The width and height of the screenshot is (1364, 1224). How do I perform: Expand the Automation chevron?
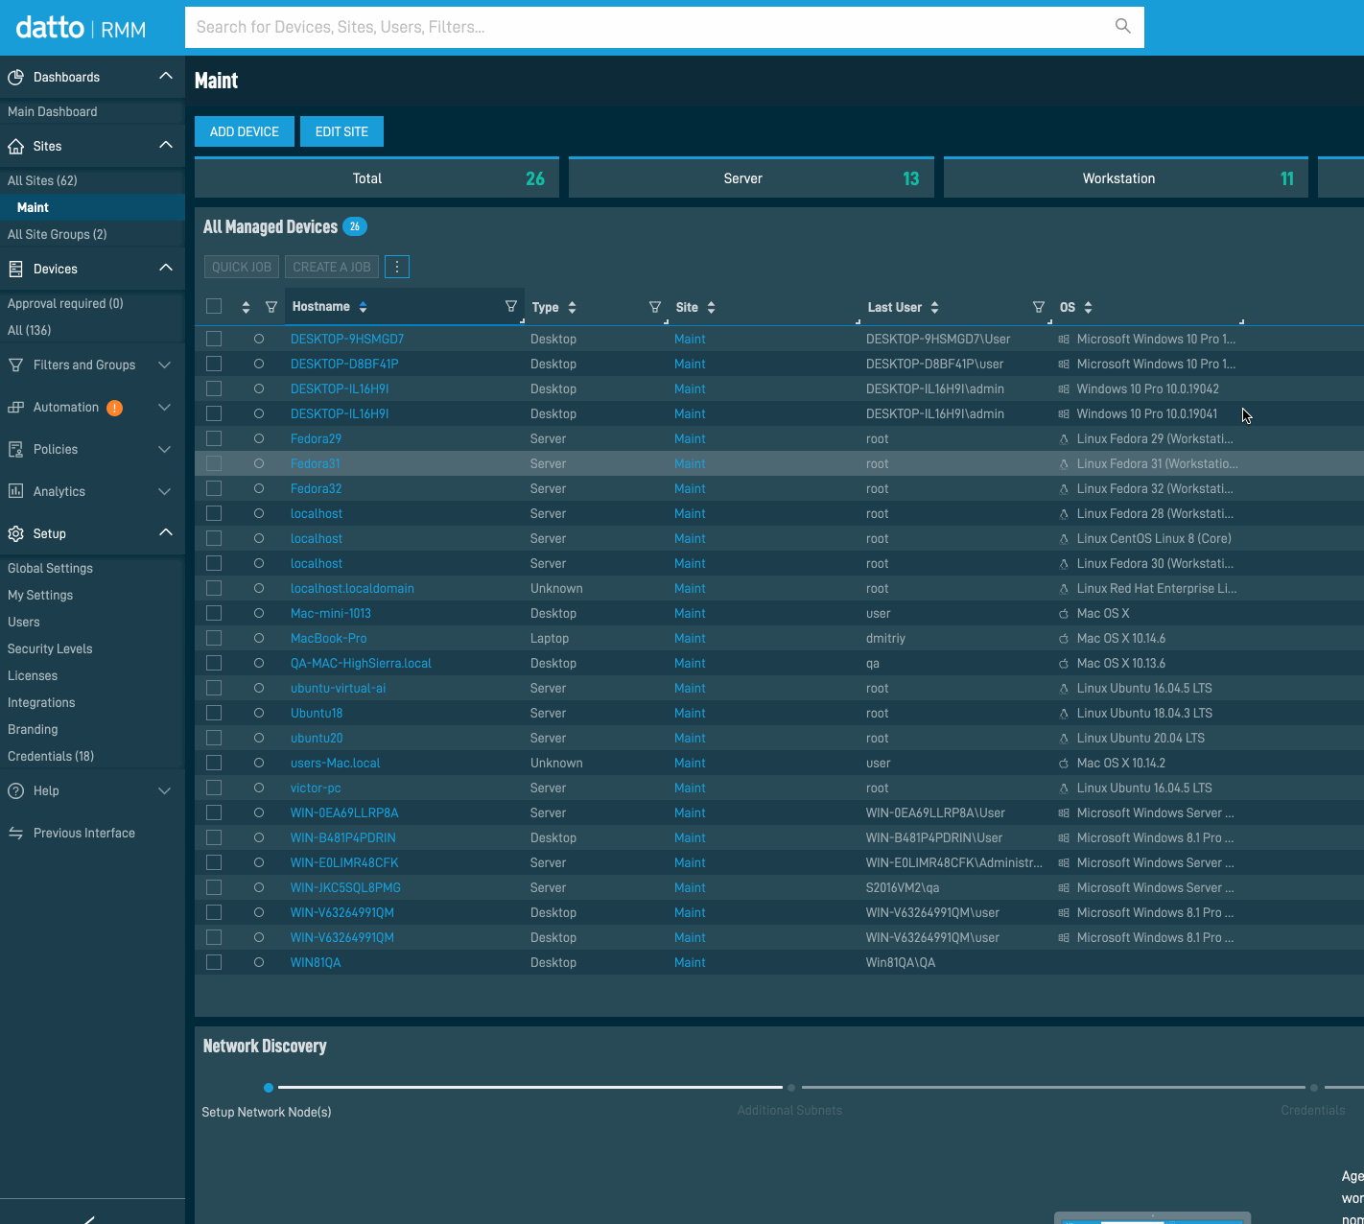165,408
